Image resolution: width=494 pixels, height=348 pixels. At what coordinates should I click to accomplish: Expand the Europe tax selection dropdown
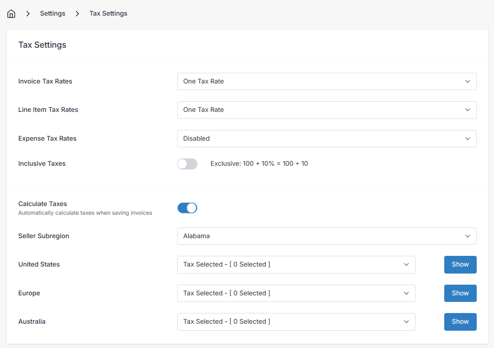[296, 293]
